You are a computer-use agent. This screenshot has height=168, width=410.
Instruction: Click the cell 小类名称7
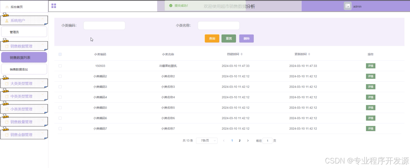[168, 128]
